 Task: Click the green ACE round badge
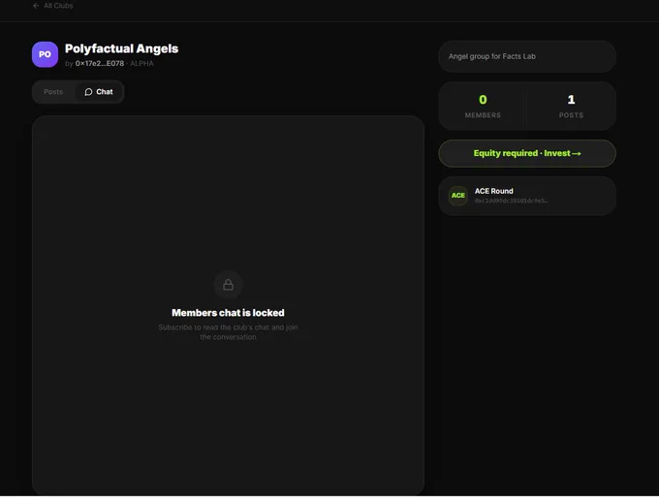click(x=457, y=196)
